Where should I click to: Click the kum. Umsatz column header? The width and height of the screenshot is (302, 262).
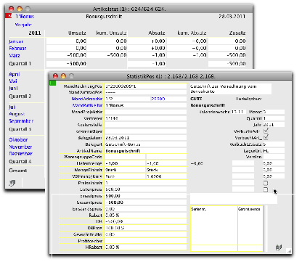(x=111, y=33)
